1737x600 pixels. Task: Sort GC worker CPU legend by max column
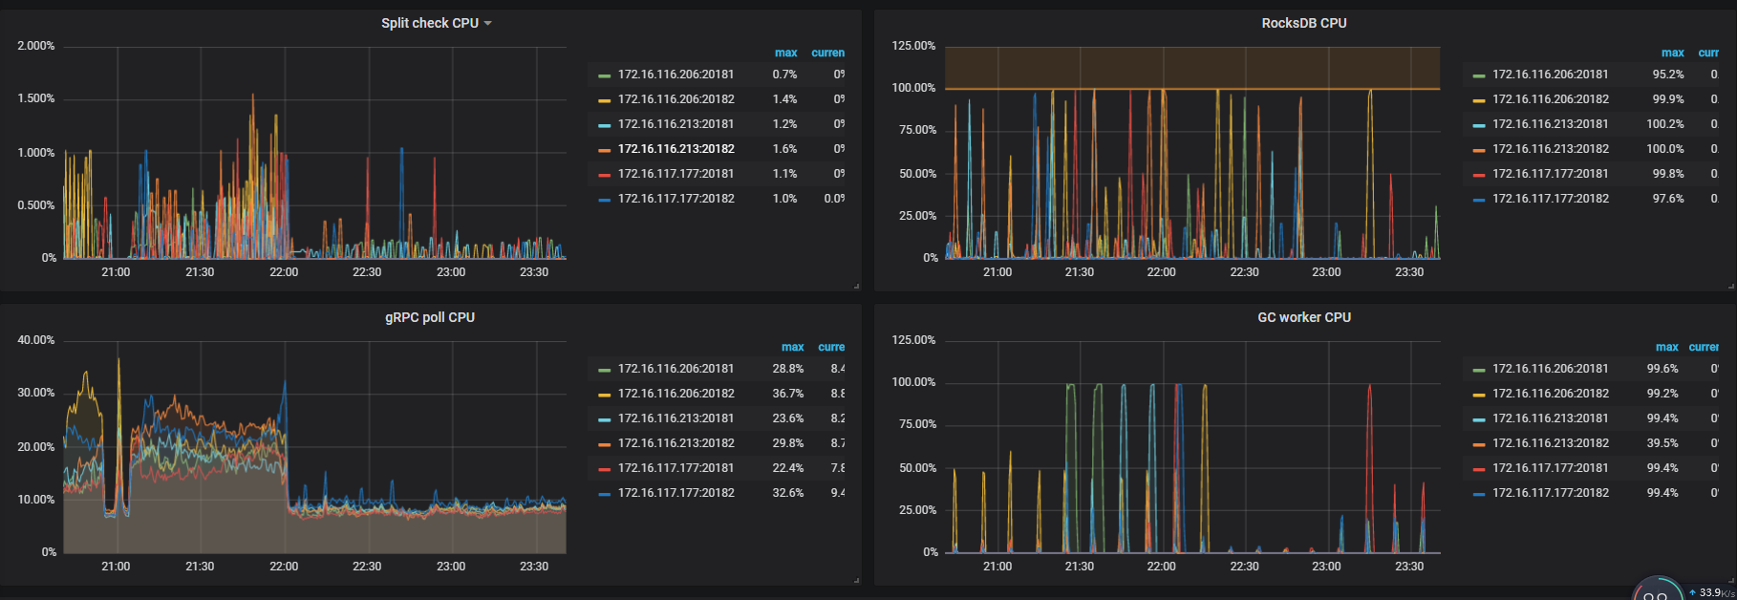[1666, 347]
